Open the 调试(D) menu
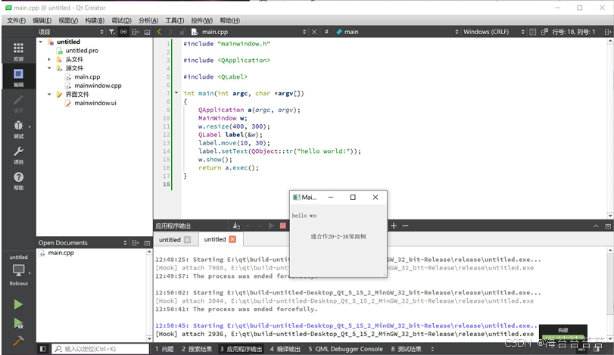This screenshot has height=355, width=614. coord(121,20)
